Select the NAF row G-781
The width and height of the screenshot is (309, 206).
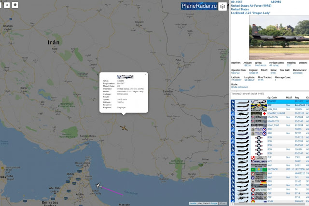[x=270, y=165]
